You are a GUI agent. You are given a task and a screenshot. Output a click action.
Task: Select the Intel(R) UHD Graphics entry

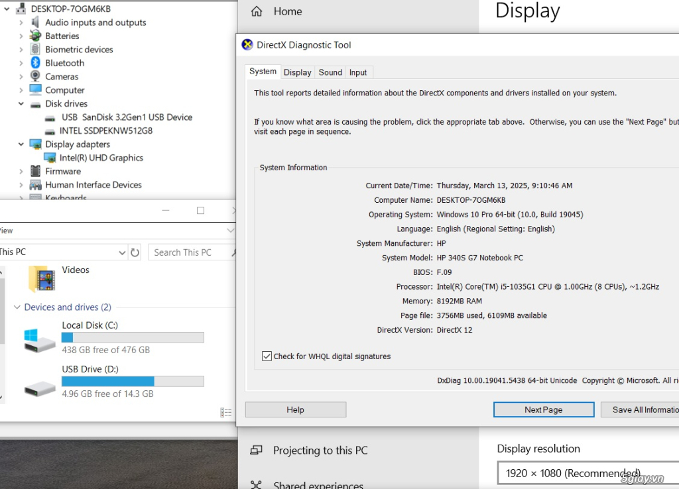(x=101, y=158)
